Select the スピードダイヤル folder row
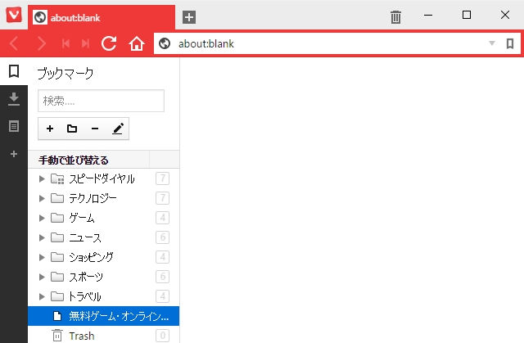The height and width of the screenshot is (343, 524). pyautogui.click(x=104, y=179)
